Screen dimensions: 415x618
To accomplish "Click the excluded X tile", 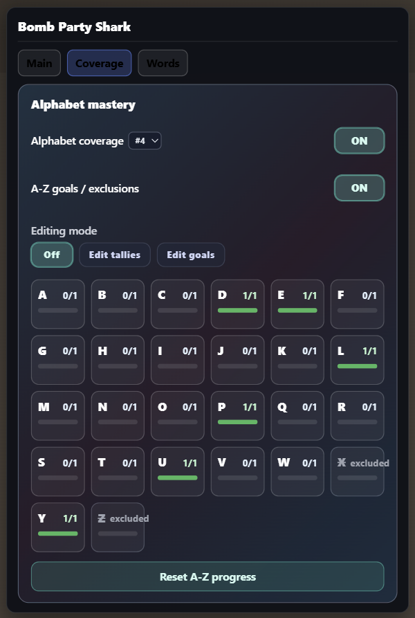I will (x=357, y=471).
